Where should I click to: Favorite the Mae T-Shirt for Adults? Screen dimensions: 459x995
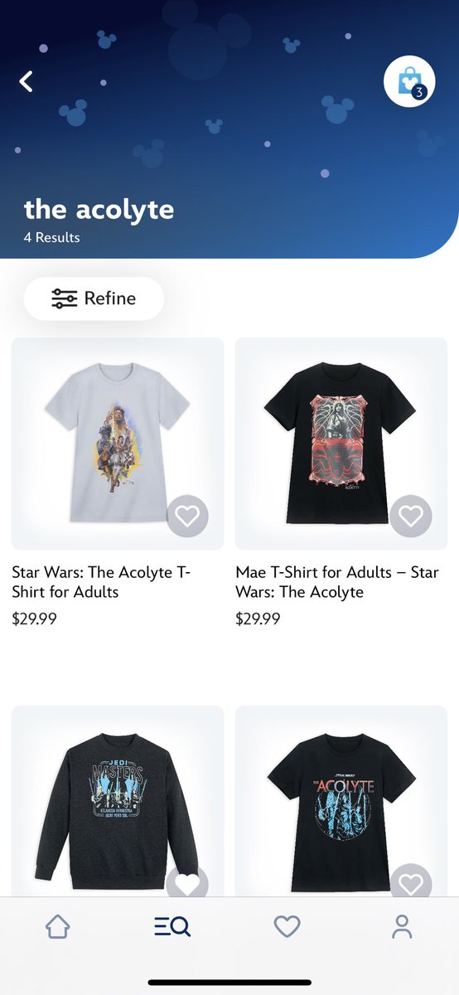click(x=411, y=516)
